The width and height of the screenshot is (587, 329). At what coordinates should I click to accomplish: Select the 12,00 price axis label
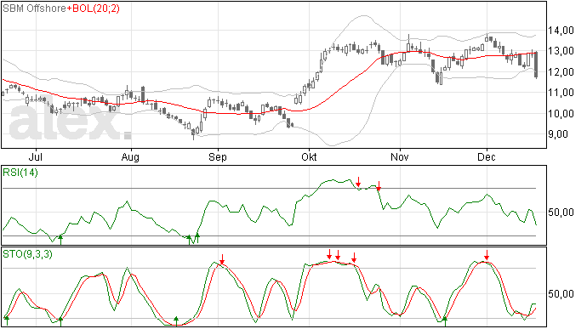(561, 72)
